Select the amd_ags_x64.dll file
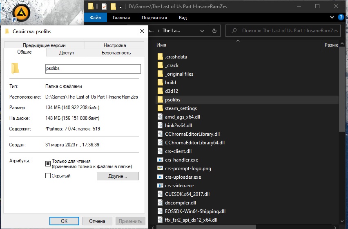This screenshot has height=229, width=348. 182,117
